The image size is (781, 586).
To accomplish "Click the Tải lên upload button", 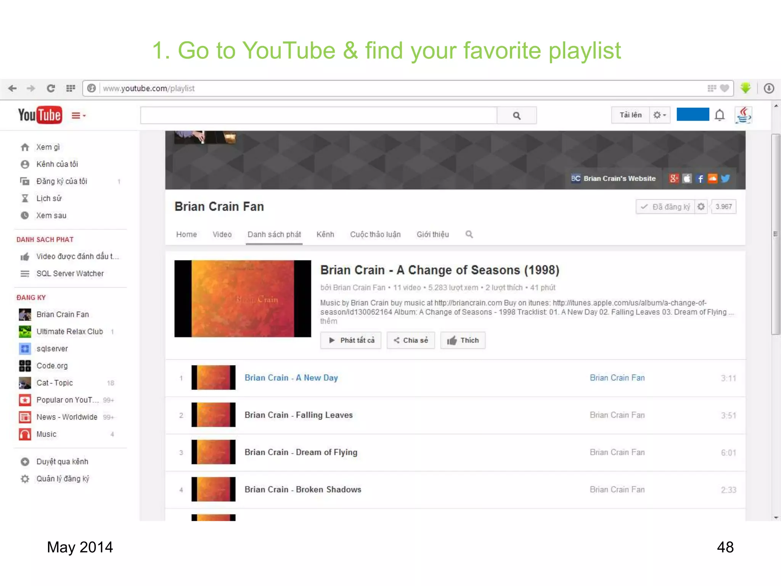I will pos(630,115).
